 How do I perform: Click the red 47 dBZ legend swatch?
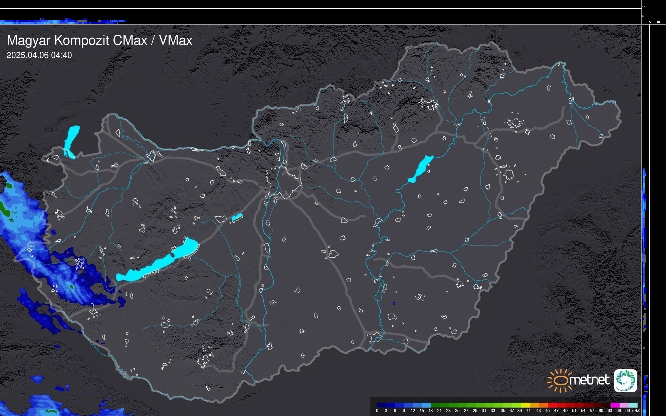pyautogui.click(x=561, y=405)
